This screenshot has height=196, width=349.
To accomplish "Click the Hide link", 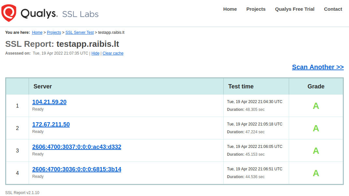I will pos(95,53).
